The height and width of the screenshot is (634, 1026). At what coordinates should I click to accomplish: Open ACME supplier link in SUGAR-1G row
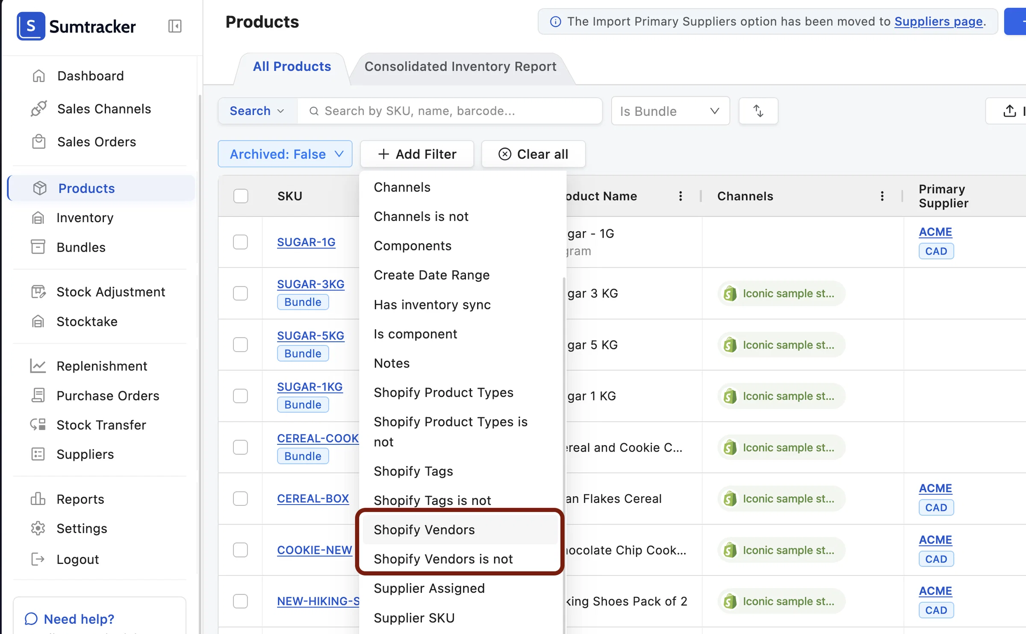[x=935, y=232]
